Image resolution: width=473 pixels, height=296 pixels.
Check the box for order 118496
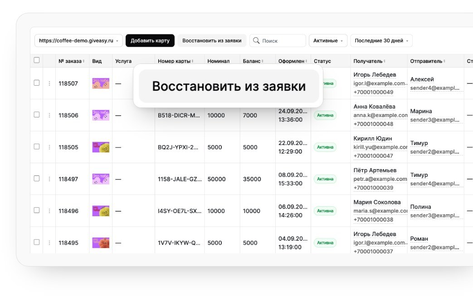[x=36, y=210]
